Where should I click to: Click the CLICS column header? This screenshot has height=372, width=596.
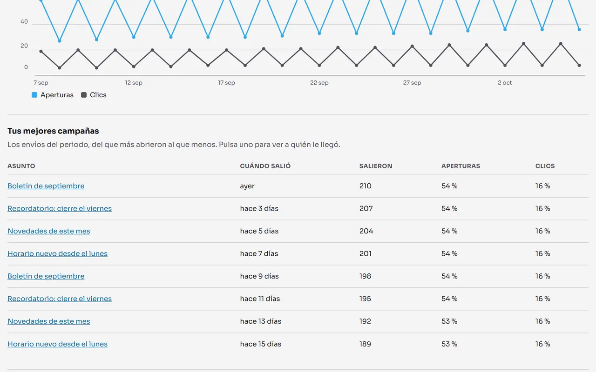[545, 166]
